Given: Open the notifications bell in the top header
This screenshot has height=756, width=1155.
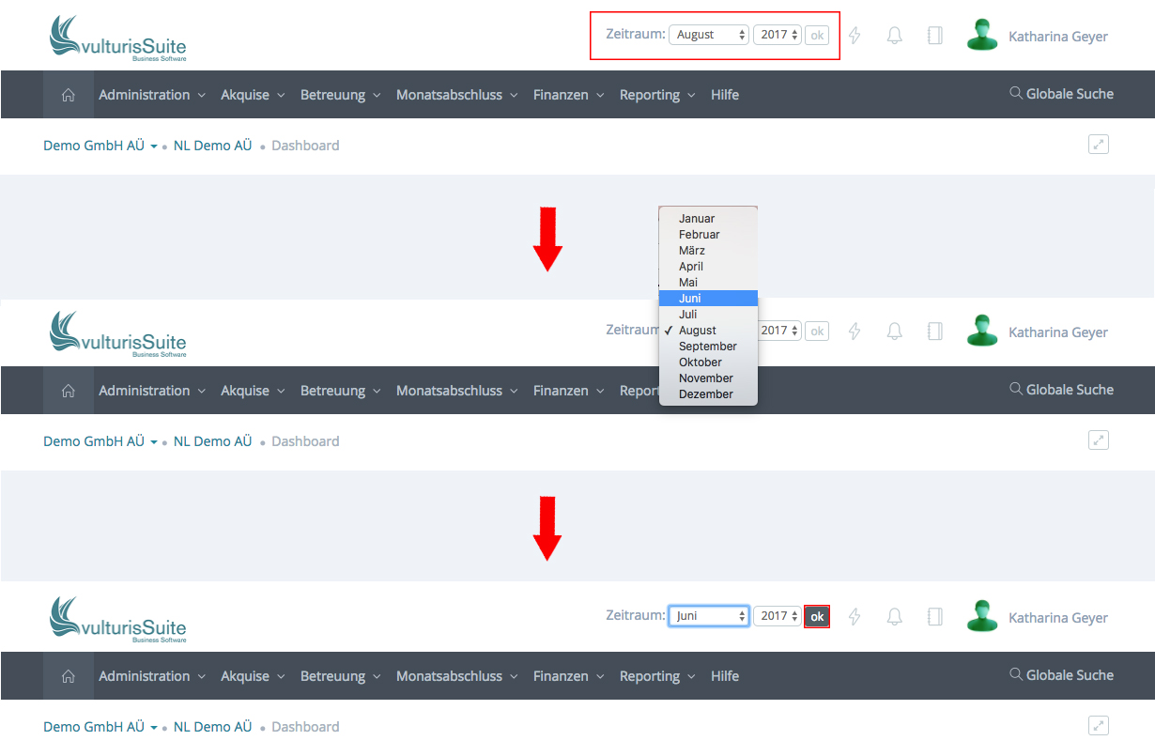Looking at the screenshot, I should coord(894,36).
